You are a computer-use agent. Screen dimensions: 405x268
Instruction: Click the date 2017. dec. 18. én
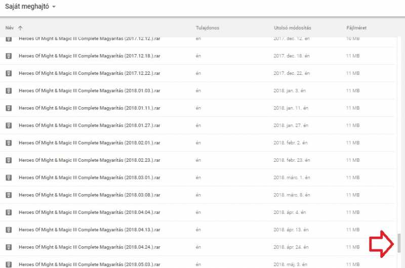point(292,56)
